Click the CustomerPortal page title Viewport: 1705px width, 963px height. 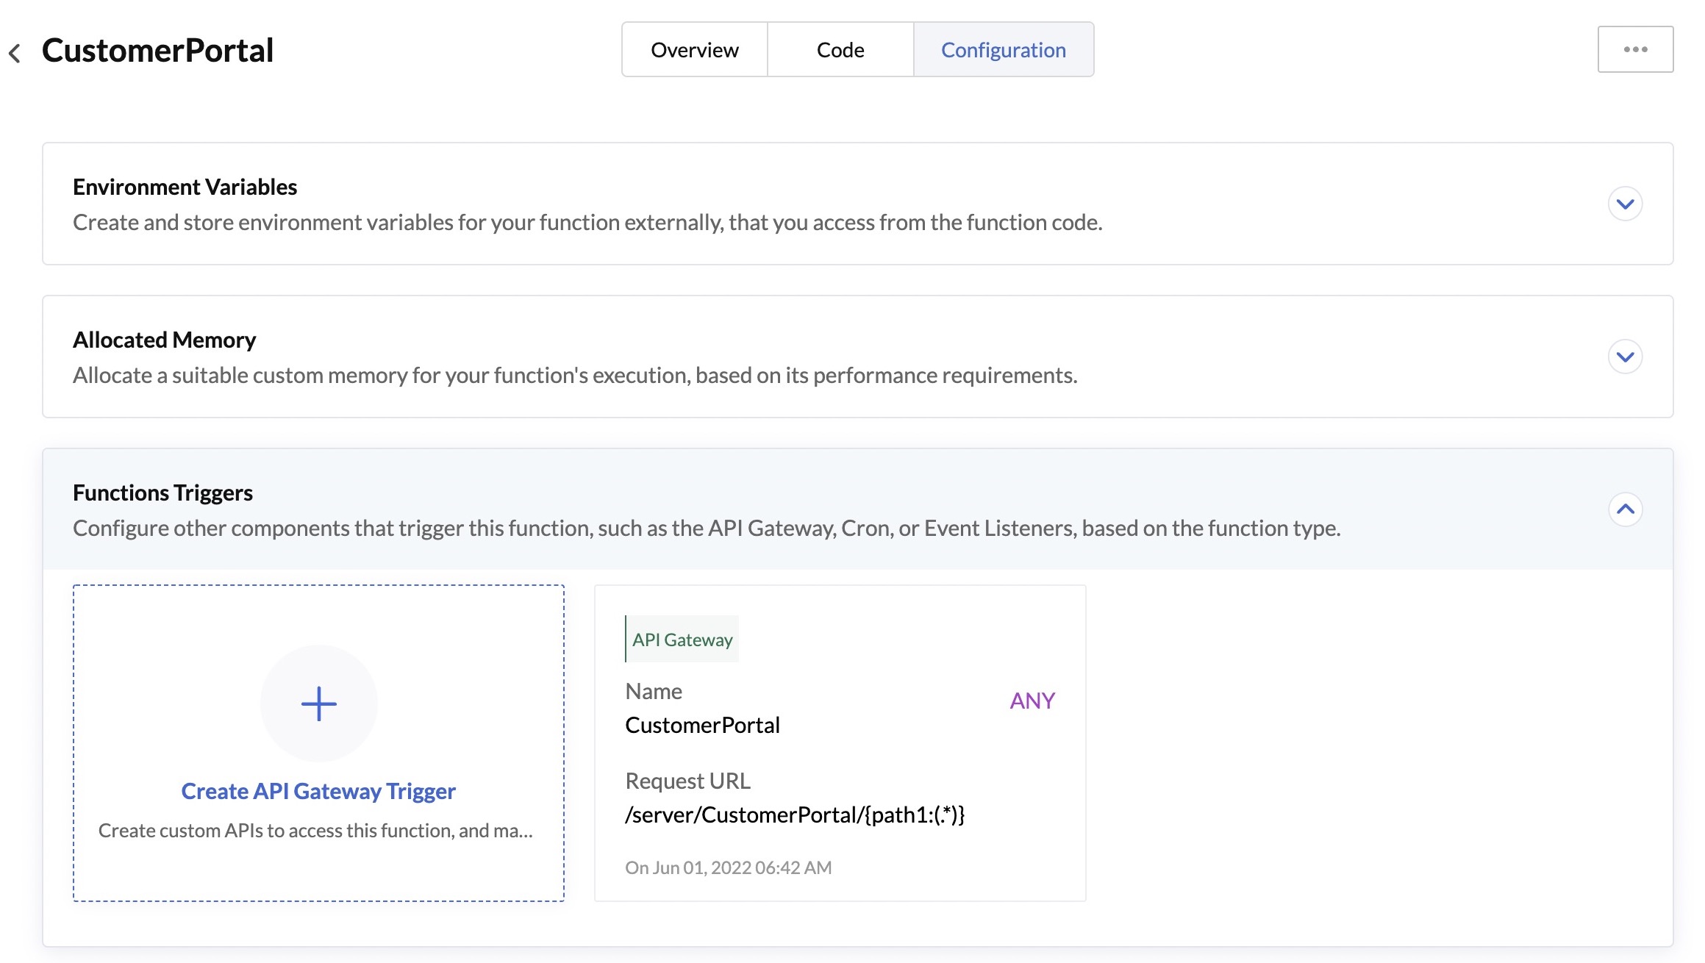pyautogui.click(x=157, y=49)
